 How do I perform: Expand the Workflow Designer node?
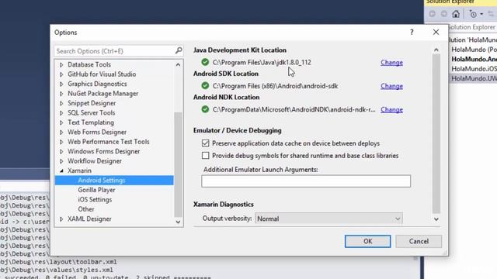coord(61,161)
